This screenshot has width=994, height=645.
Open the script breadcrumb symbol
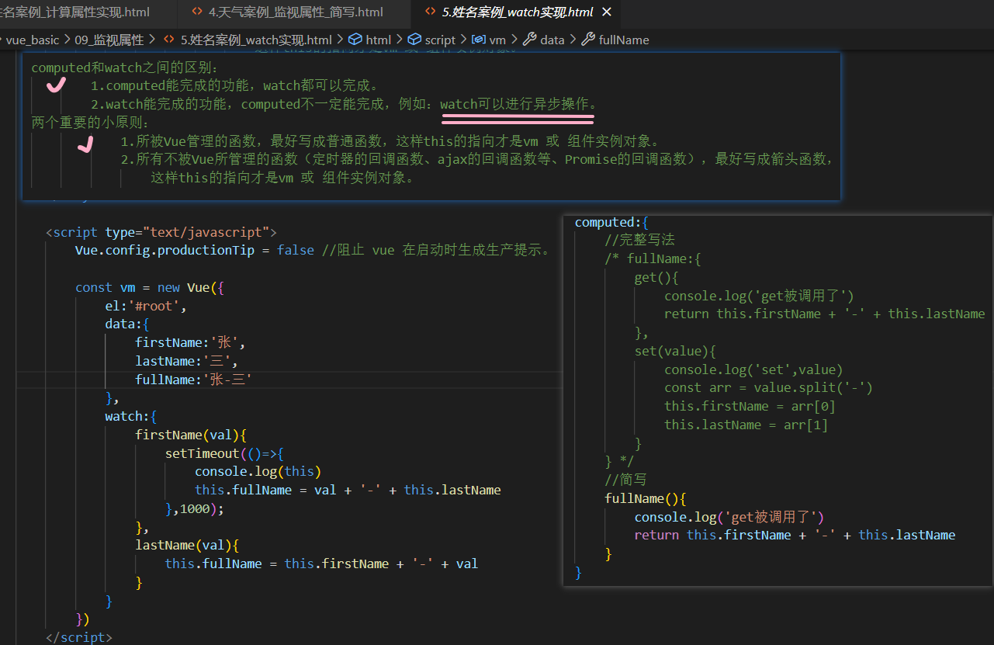tap(440, 40)
